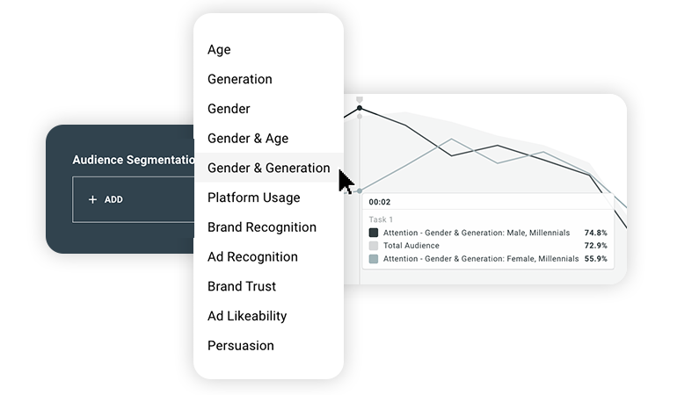
Task: Click the blue-gray Female Millennials legend swatch
Action: [374, 259]
